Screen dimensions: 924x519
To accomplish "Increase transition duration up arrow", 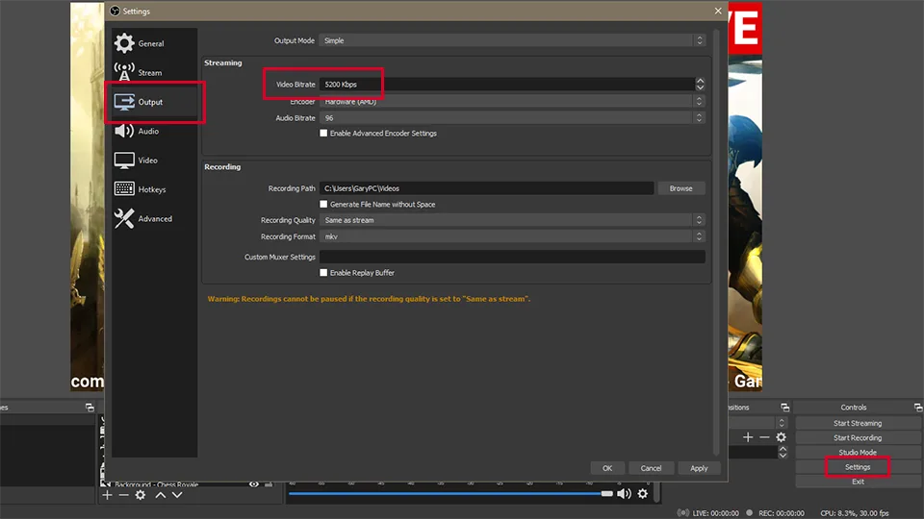I will (x=783, y=449).
